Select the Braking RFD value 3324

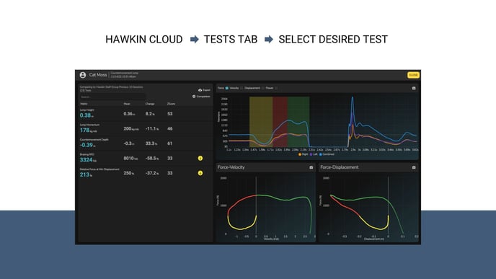point(86,160)
